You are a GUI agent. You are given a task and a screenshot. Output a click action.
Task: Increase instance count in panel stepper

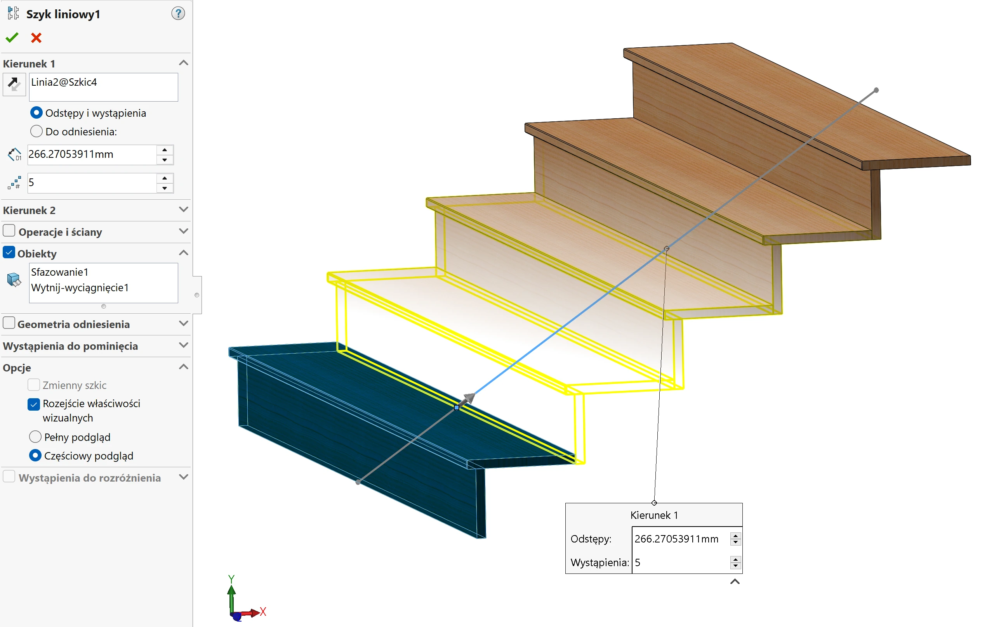[x=165, y=178]
